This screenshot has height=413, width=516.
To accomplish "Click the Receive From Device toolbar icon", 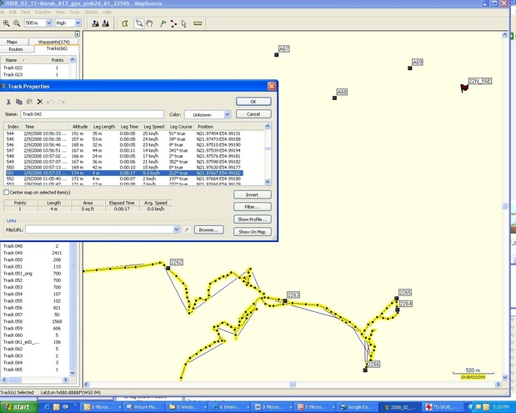I will [106, 23].
